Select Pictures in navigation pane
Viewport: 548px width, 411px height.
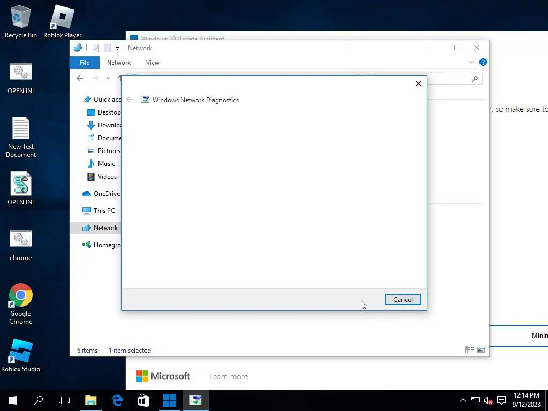103,150
